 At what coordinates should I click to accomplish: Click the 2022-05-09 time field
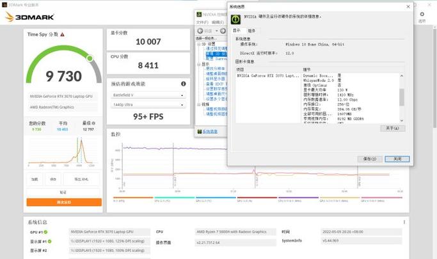(x=361, y=232)
